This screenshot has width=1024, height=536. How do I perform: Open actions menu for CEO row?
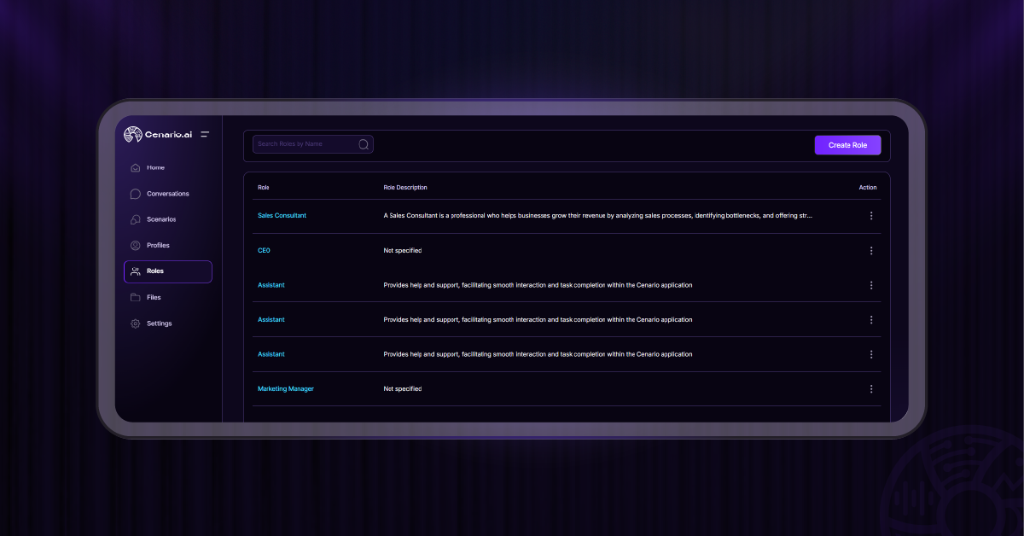coord(871,251)
